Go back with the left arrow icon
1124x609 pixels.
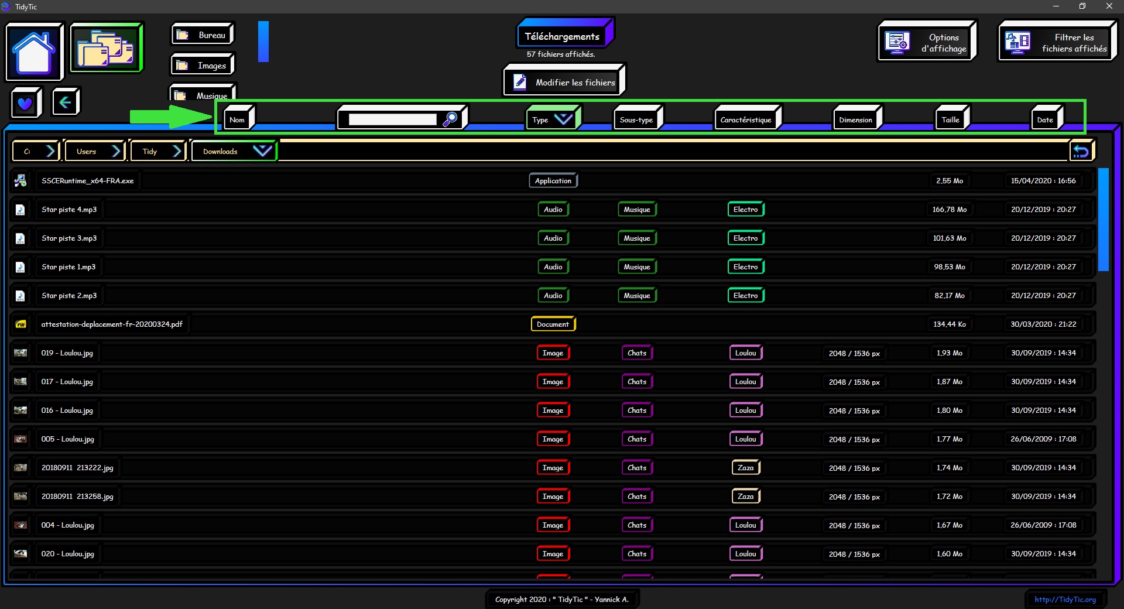pos(65,102)
